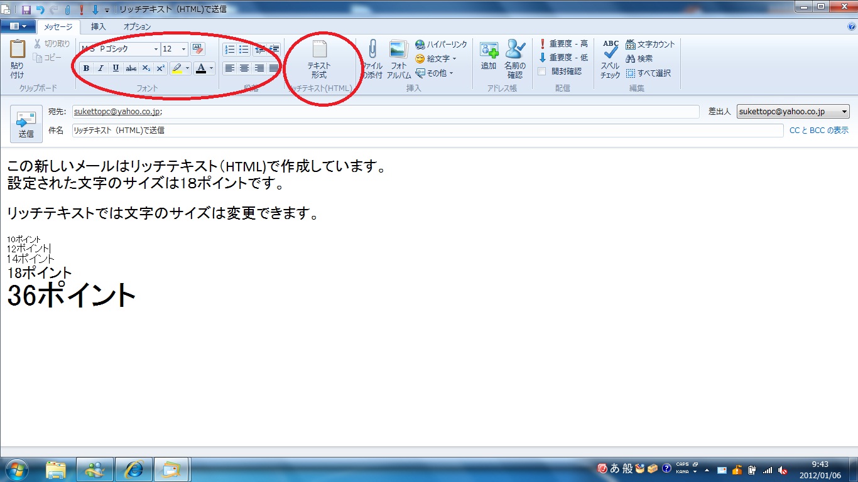Set 重要度 - 低 low importance

(x=563, y=58)
